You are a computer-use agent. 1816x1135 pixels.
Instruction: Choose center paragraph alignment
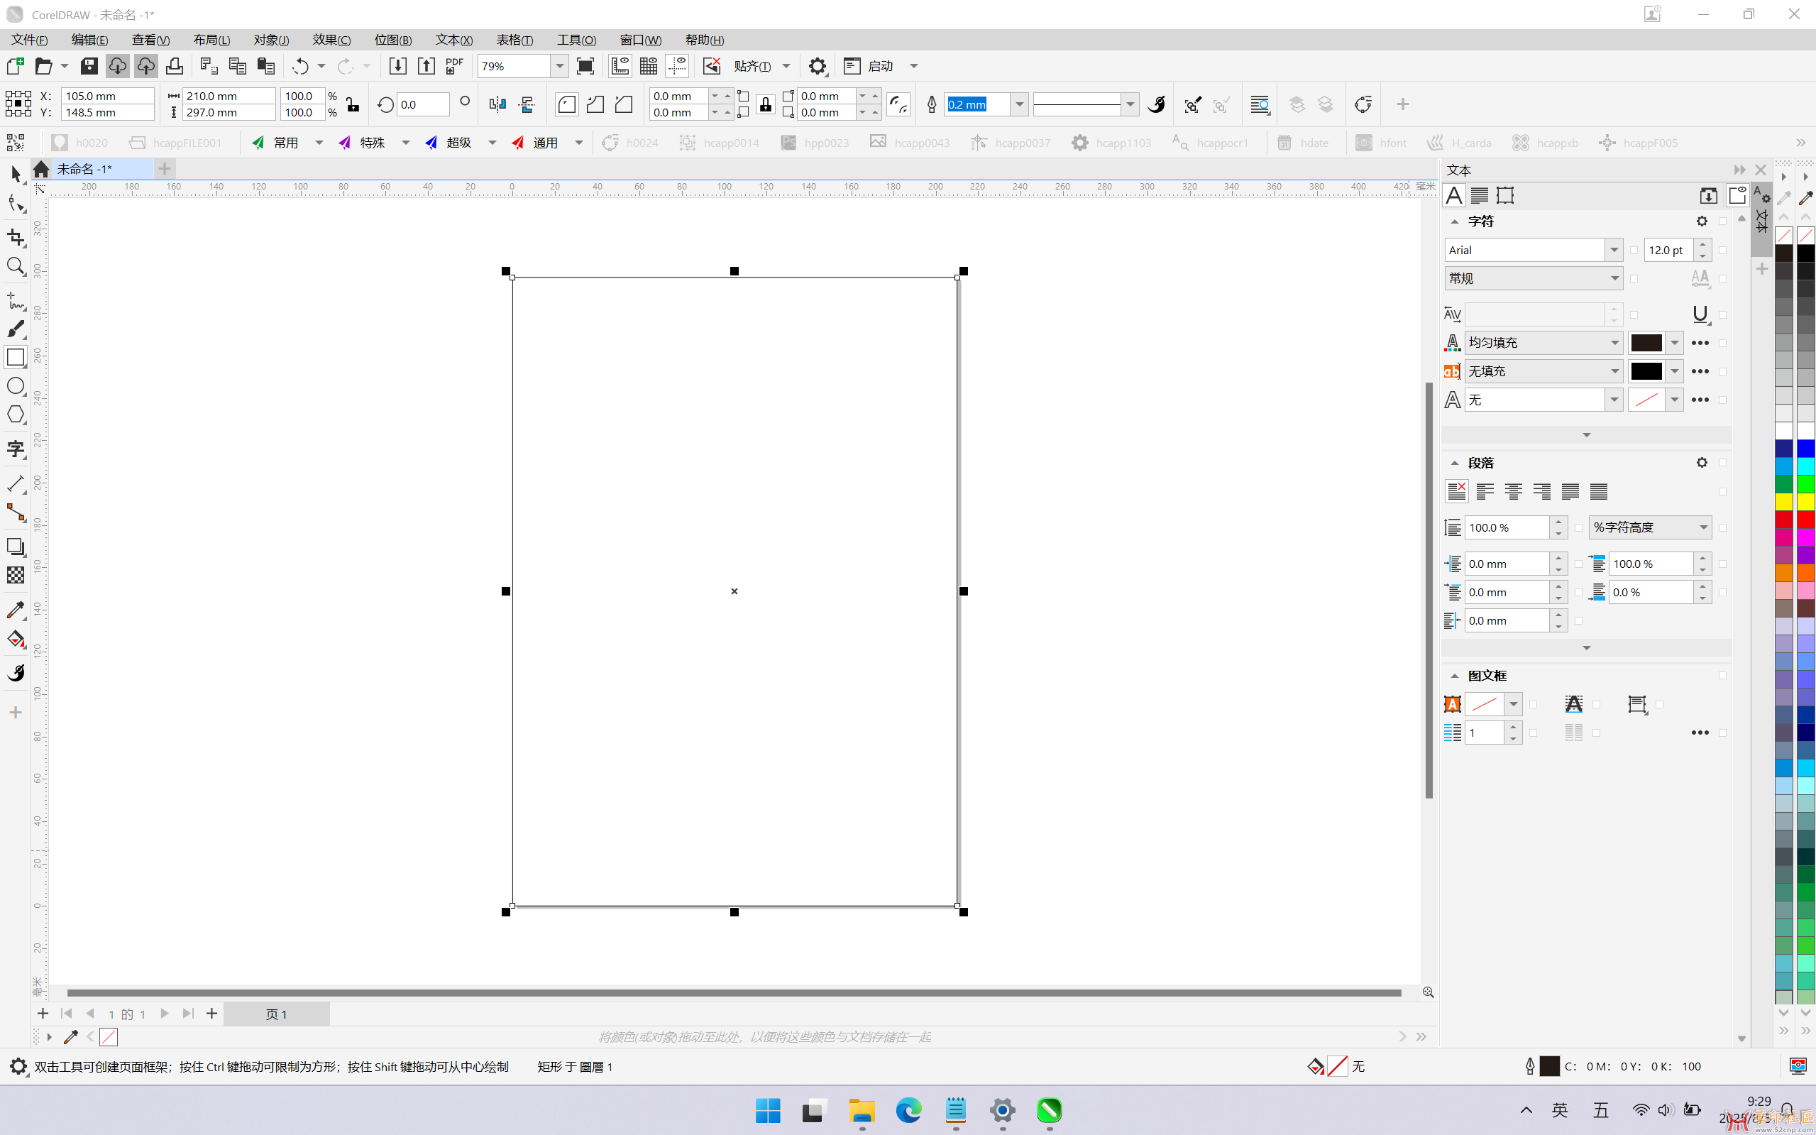pos(1514,492)
